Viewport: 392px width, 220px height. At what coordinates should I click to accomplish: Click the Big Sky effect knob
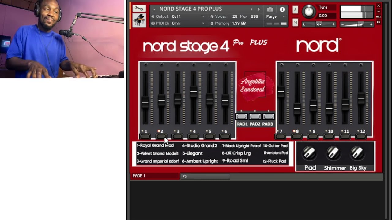tap(357, 153)
